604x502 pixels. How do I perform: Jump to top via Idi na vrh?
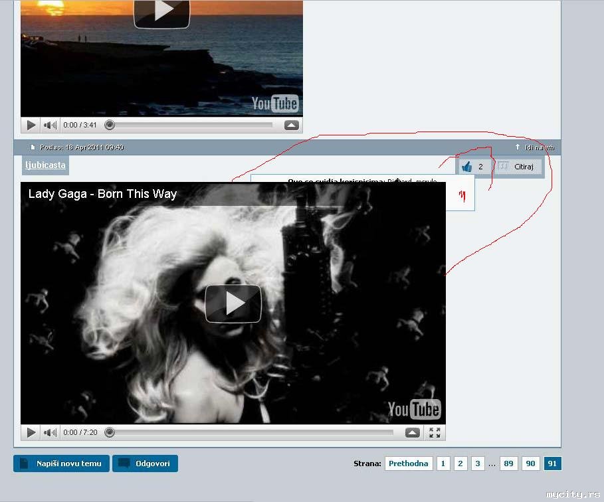click(x=535, y=147)
